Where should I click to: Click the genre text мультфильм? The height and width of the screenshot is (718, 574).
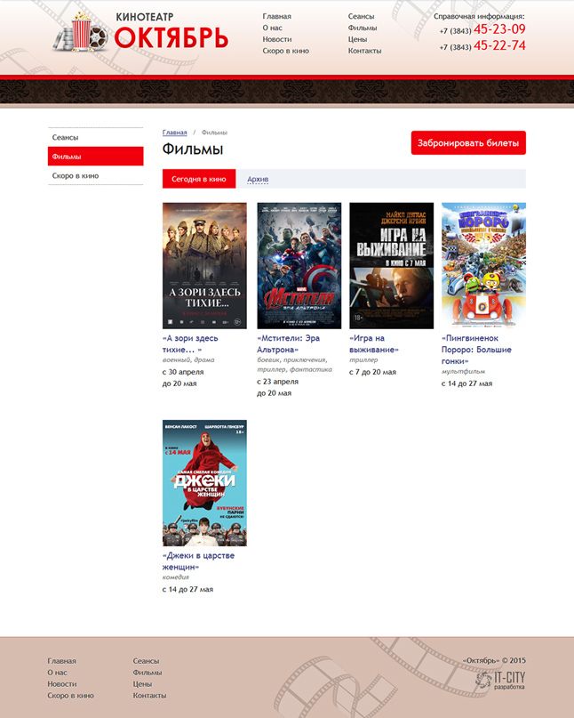(x=463, y=371)
